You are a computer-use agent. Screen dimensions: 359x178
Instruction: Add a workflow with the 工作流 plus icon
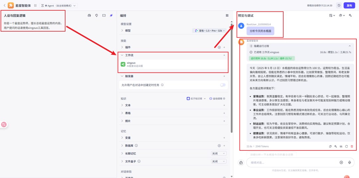pyautogui.click(x=224, y=55)
